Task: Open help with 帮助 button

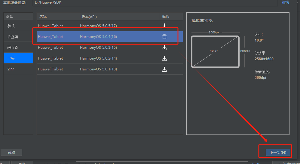Action: click(11, 152)
